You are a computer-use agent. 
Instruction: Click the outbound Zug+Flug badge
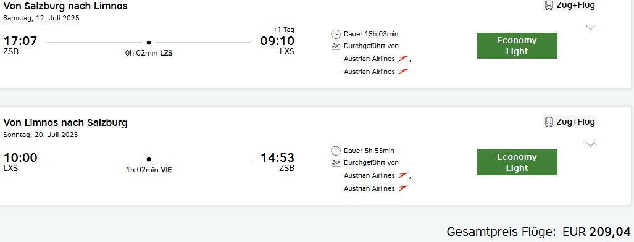[569, 6]
